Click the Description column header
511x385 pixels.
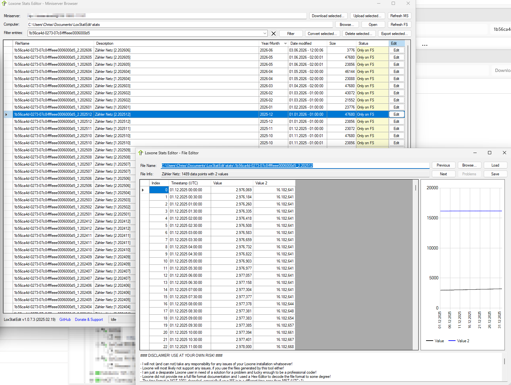176,43
